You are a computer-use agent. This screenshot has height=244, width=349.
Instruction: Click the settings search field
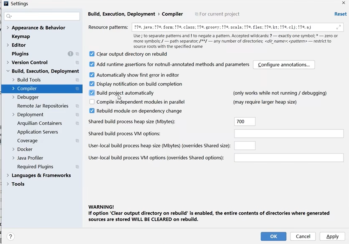(x=42, y=16)
